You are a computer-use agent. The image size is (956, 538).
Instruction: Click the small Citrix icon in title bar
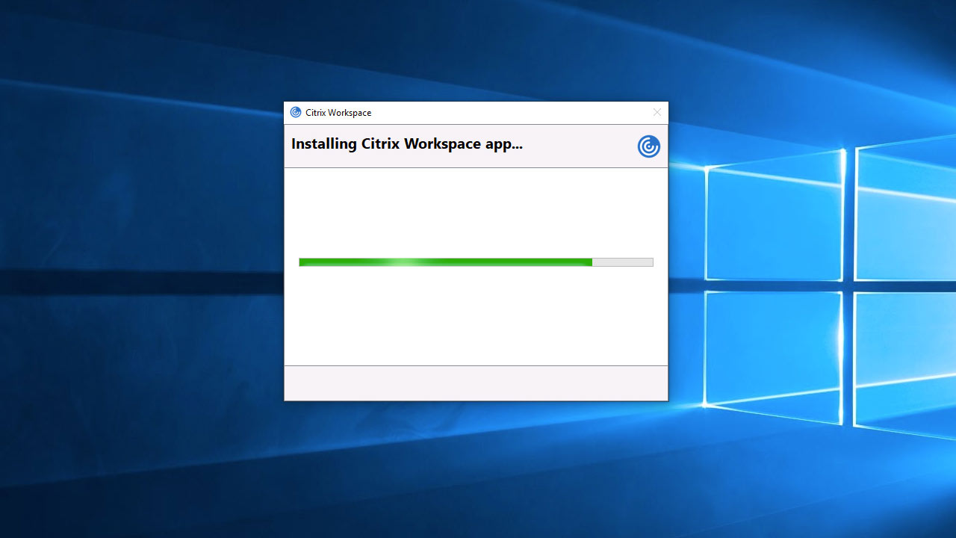pyautogui.click(x=296, y=112)
